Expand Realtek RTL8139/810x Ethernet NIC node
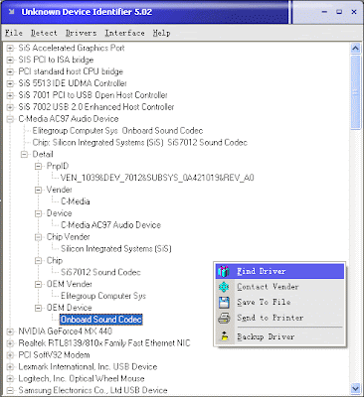This screenshot has height=397, width=364. pyautogui.click(x=10, y=343)
